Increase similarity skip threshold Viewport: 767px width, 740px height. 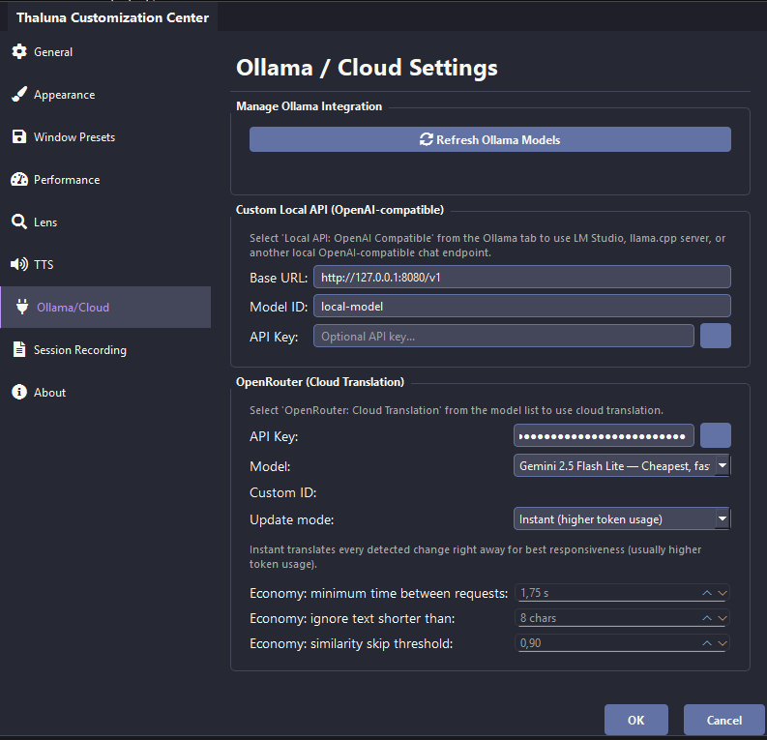(707, 643)
